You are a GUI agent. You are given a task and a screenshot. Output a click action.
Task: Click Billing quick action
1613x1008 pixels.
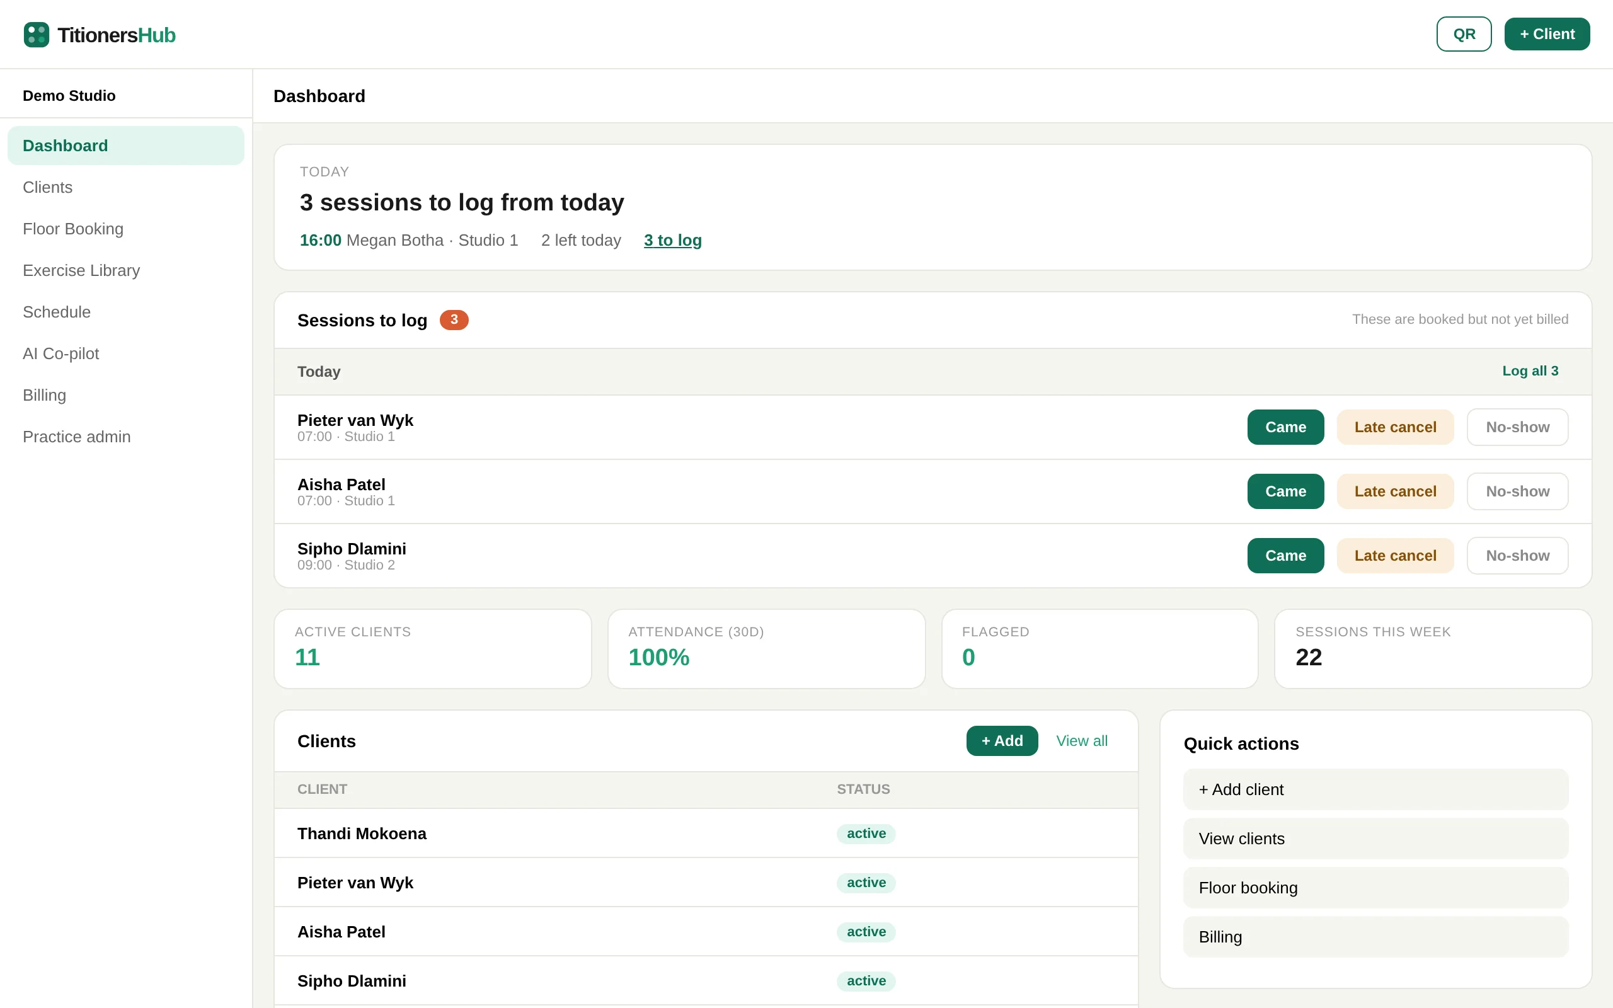click(1375, 937)
